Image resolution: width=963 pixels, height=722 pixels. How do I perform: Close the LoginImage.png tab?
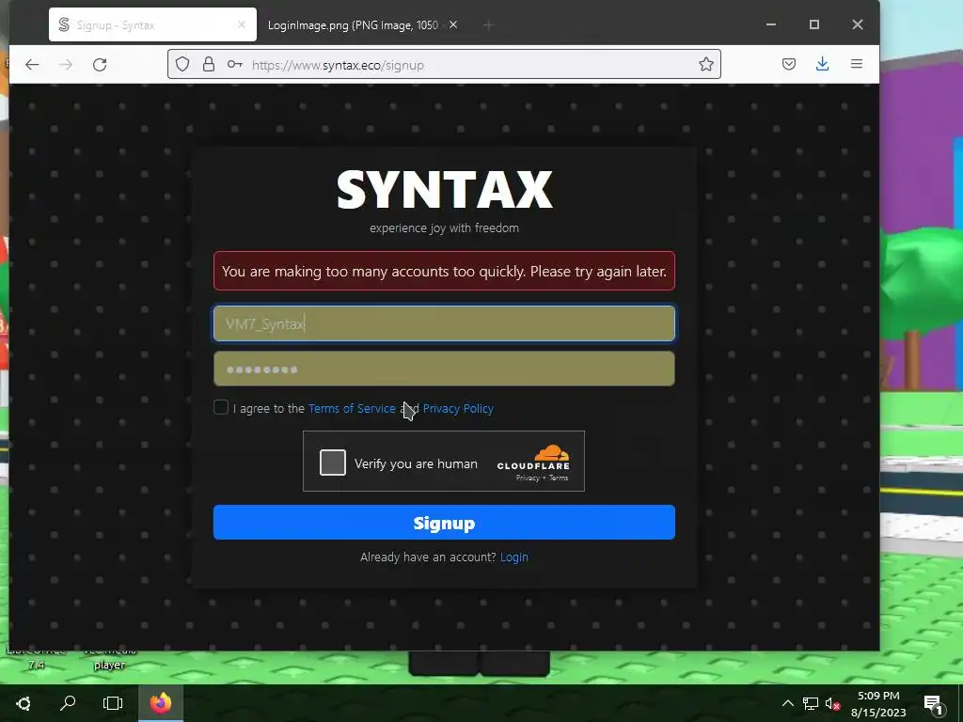click(x=453, y=24)
